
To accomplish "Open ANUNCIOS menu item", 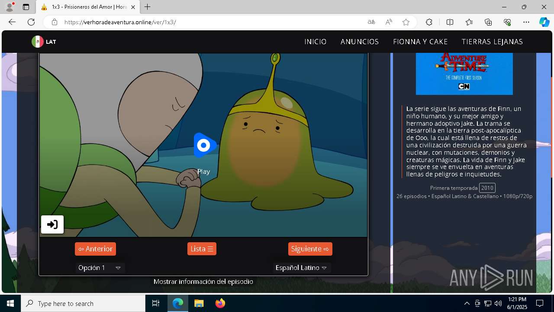I will tap(360, 42).
